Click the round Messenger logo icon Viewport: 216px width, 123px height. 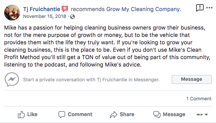pos(12,79)
